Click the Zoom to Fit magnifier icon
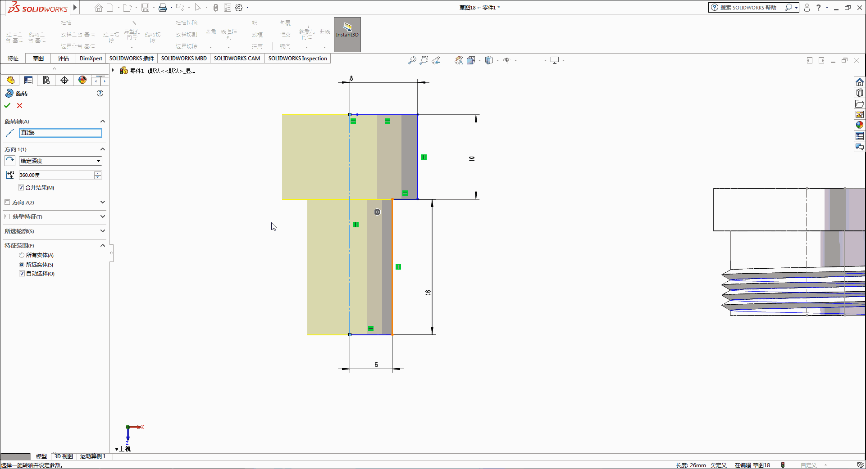 tap(412, 60)
